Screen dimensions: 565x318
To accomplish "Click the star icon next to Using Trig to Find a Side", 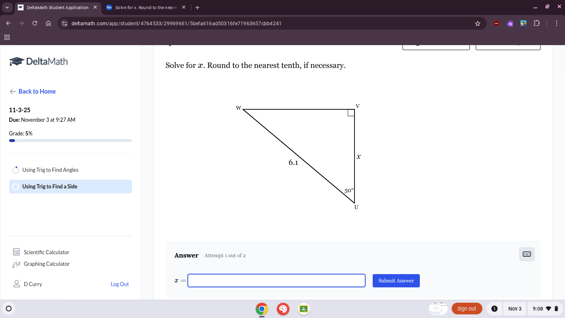I will [15, 186].
